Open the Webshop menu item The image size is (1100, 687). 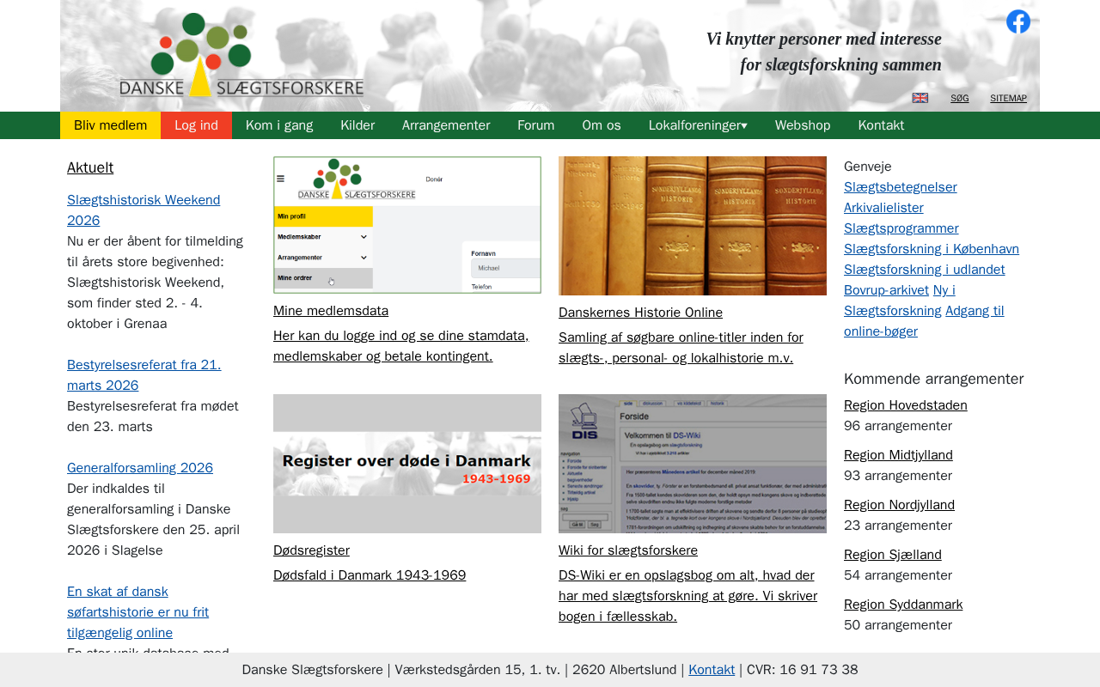tap(803, 125)
